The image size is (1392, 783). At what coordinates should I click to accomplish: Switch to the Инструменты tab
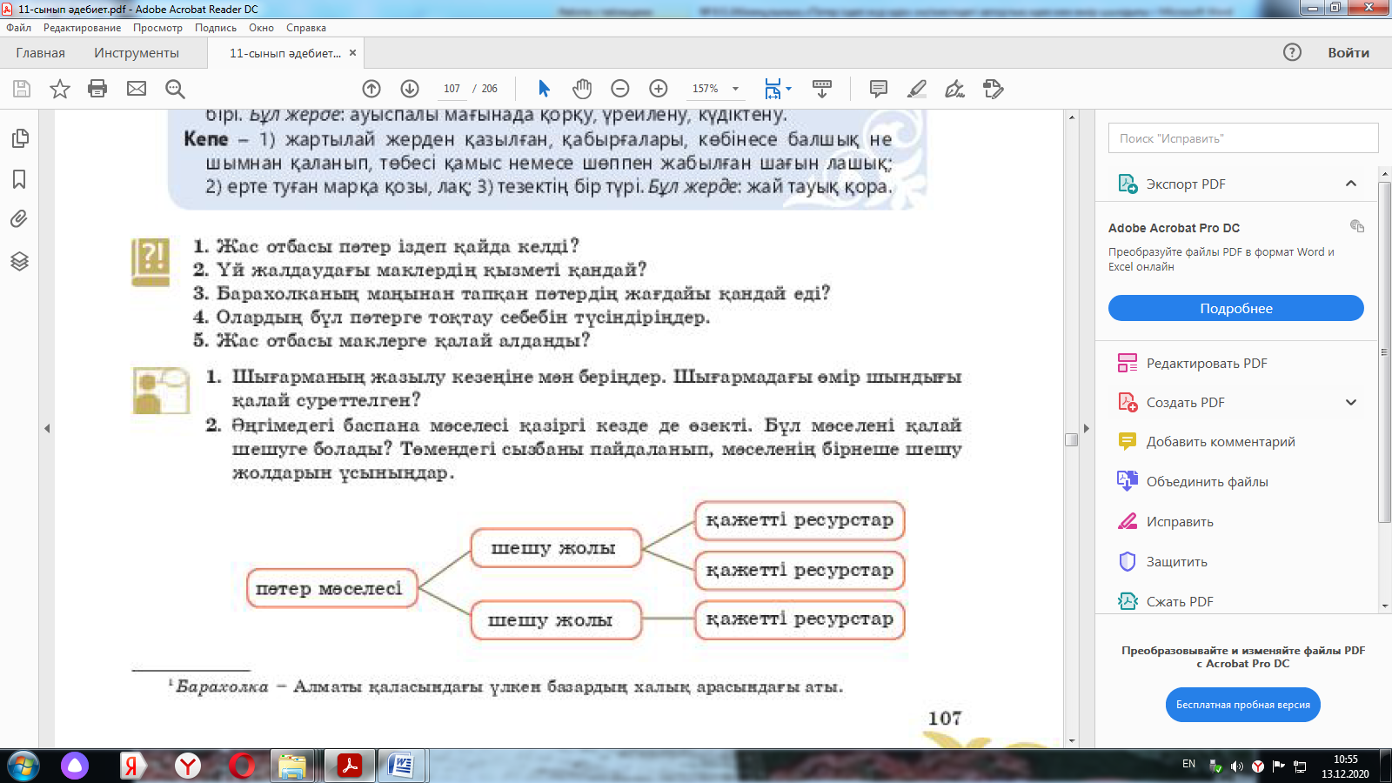point(137,53)
